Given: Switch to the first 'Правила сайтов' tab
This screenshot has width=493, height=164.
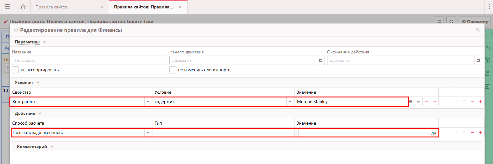Looking at the screenshot, I should tap(51, 7).
